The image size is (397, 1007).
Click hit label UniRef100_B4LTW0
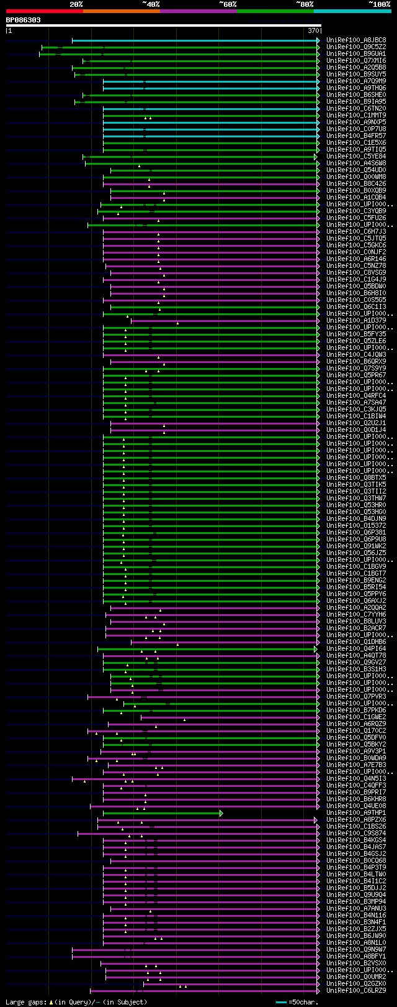[x=356, y=875]
